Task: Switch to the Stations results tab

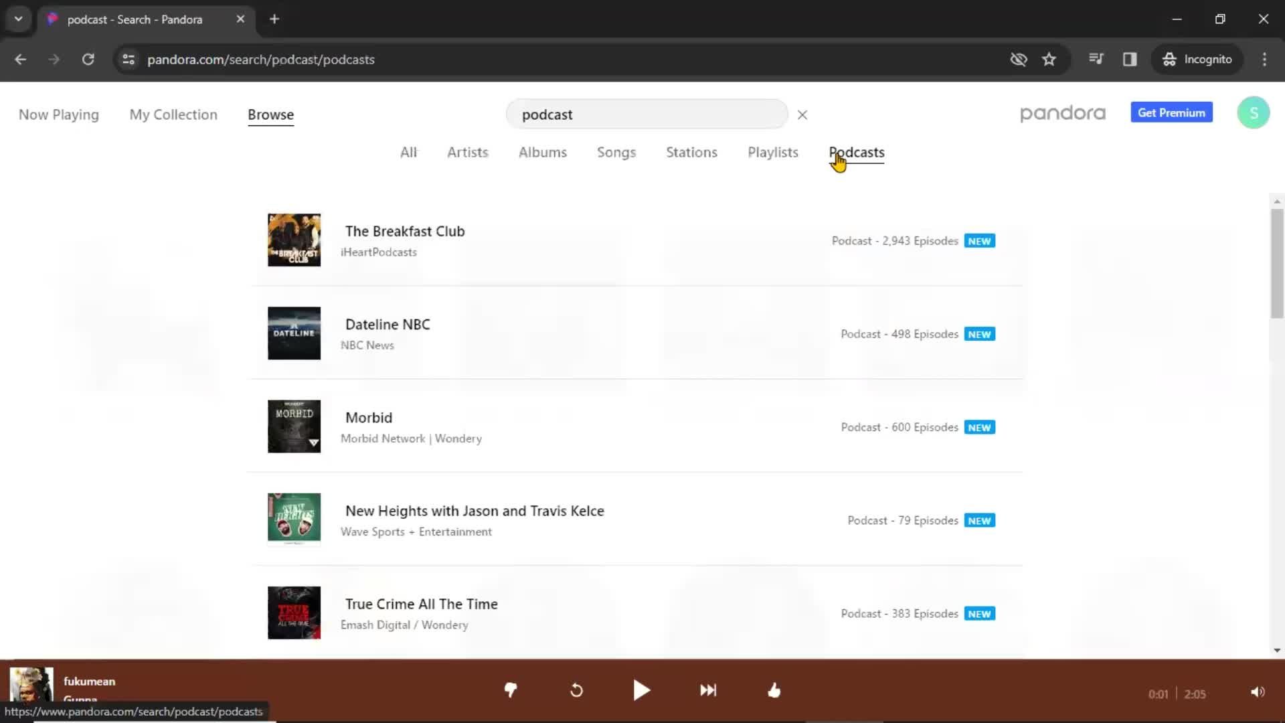Action: click(691, 153)
